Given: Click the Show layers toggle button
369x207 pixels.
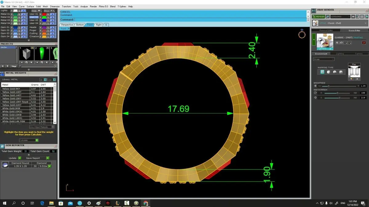Looking at the screenshot, I should (x=49, y=11).
